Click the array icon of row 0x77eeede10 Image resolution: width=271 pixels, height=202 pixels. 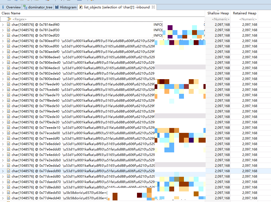click(x=8, y=127)
